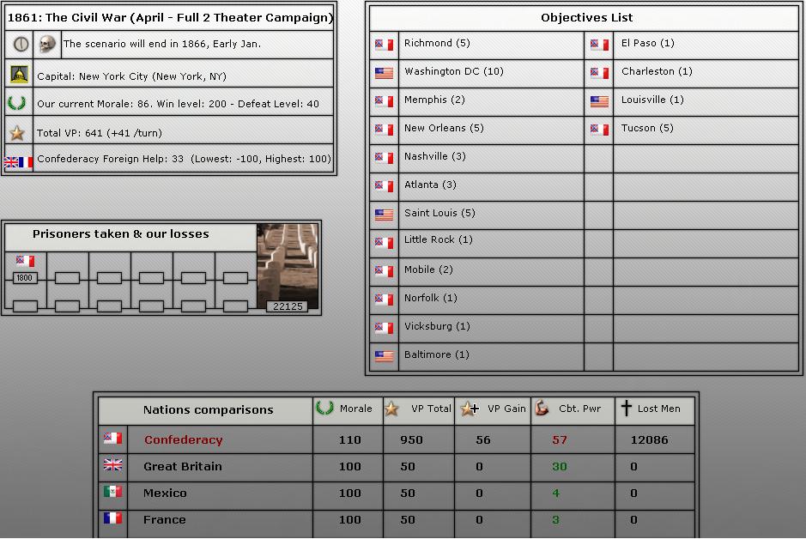The height and width of the screenshot is (539, 806).
Task: Click the US flag next to Washington DC
Action: [384, 72]
